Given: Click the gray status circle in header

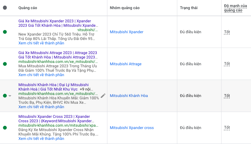Looking at the screenshot, I should tap(5, 8).
